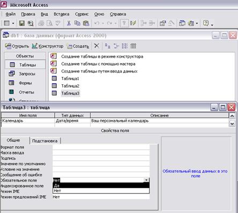Open the Файл menu
Viewport: 238px width, 213px height.
pos(10,14)
